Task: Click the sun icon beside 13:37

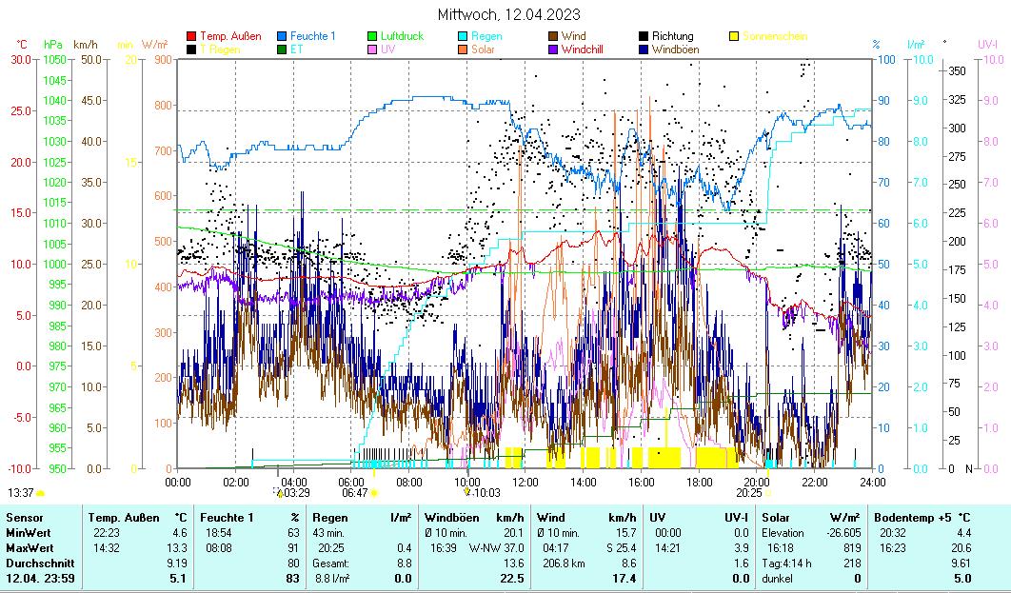Action: click(x=41, y=493)
